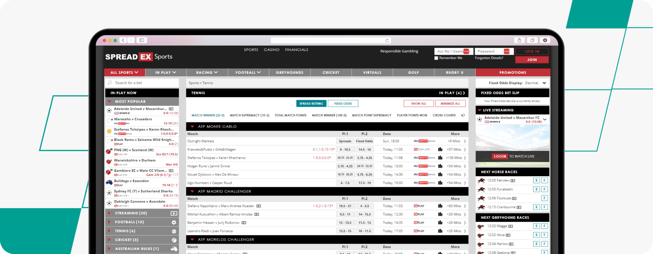
Task: Select S bet type for 12:02 Wagga
Action: 536,226
